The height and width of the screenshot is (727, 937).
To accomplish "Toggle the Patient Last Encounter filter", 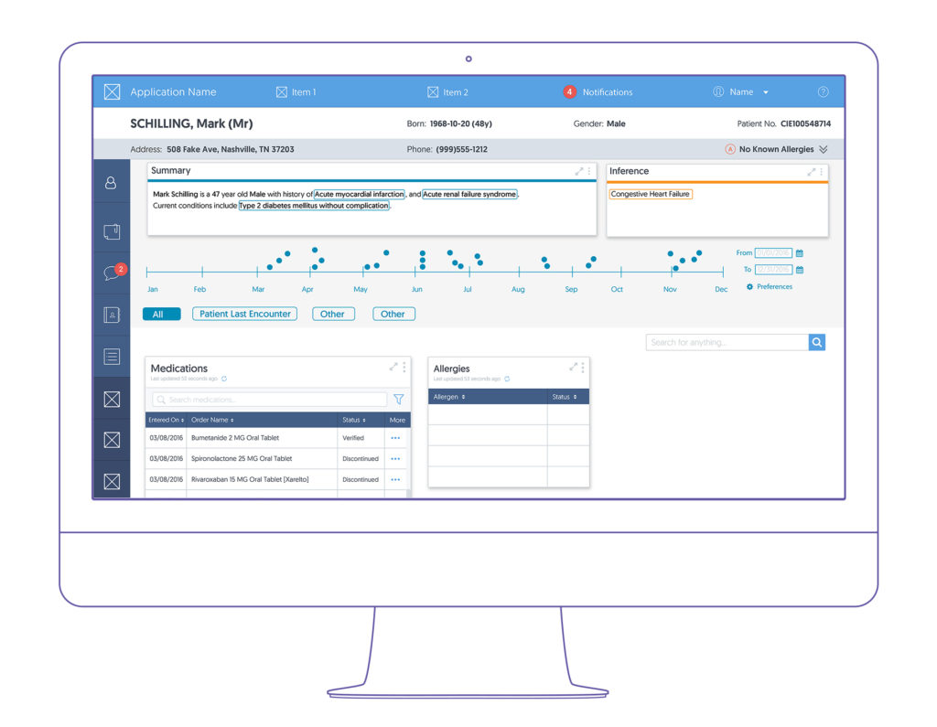I will pos(244,314).
